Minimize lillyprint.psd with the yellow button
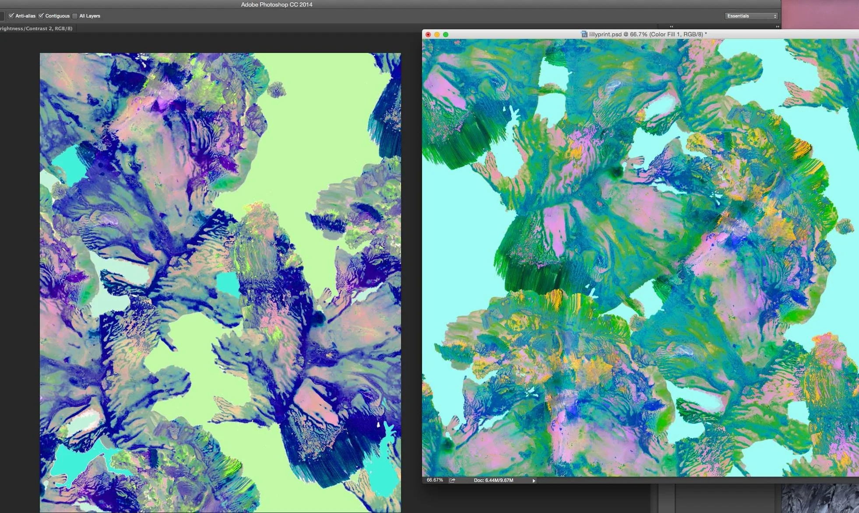859x513 pixels. pyautogui.click(x=437, y=35)
